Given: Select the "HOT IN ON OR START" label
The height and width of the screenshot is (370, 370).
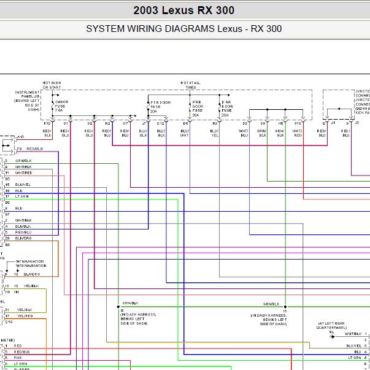Looking at the screenshot, I should pyautogui.click(x=52, y=85).
